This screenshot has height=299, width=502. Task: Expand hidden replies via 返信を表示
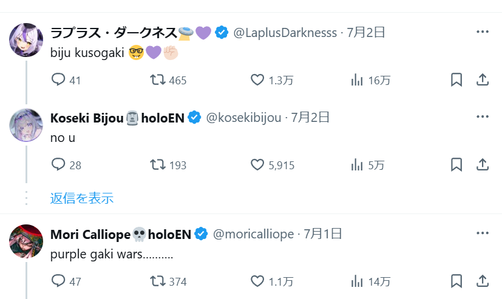tap(82, 198)
